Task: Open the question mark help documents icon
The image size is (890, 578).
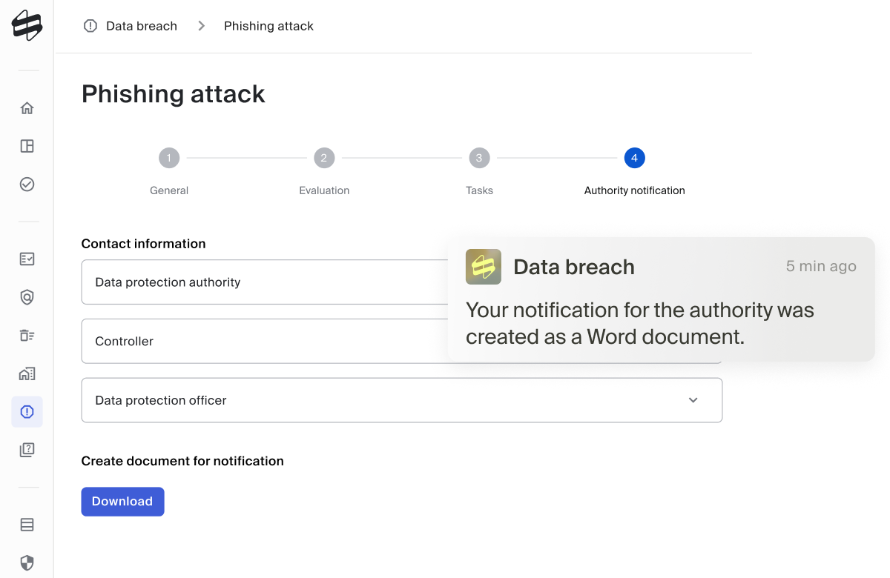Action: click(x=27, y=450)
